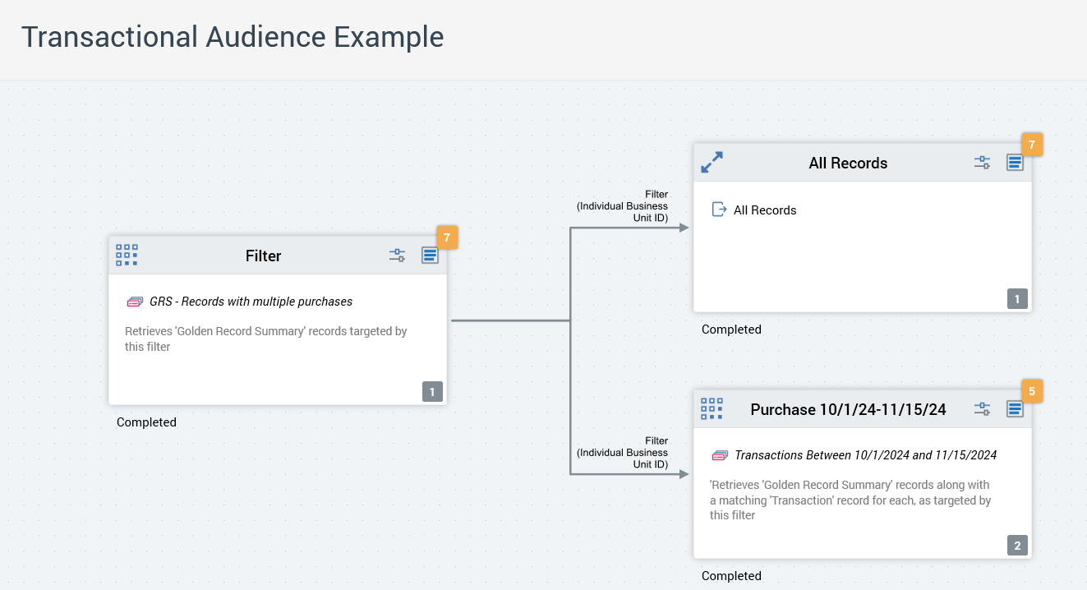Click gray badge 2 on Purchase node
This screenshot has width=1087, height=590.
pyautogui.click(x=1017, y=545)
